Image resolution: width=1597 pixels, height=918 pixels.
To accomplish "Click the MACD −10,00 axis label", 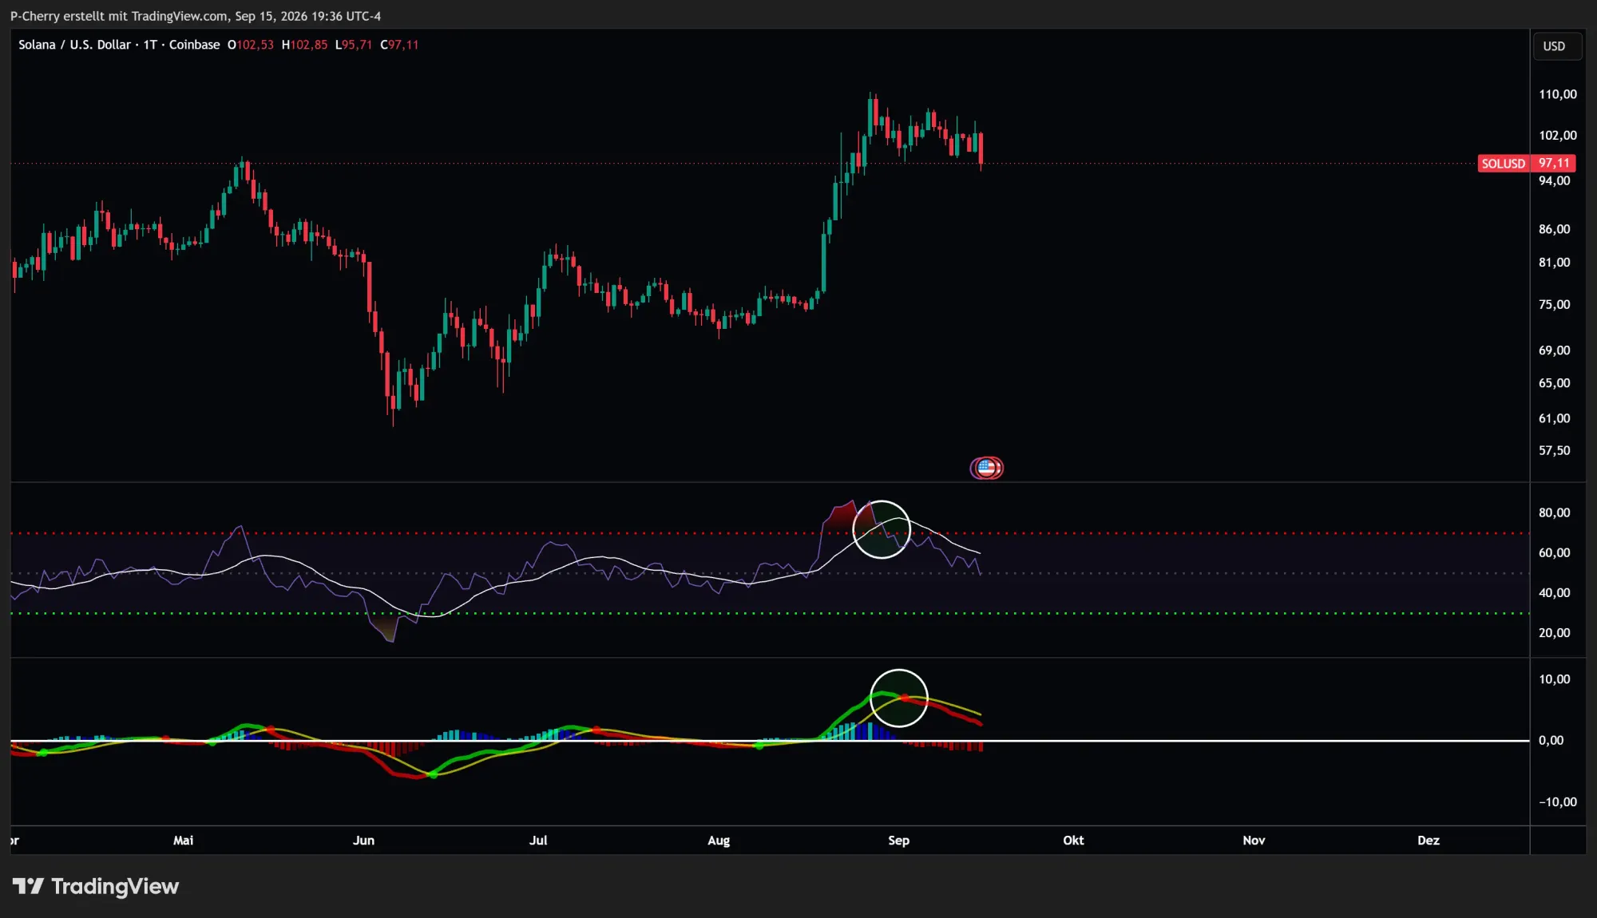I will click(1557, 802).
